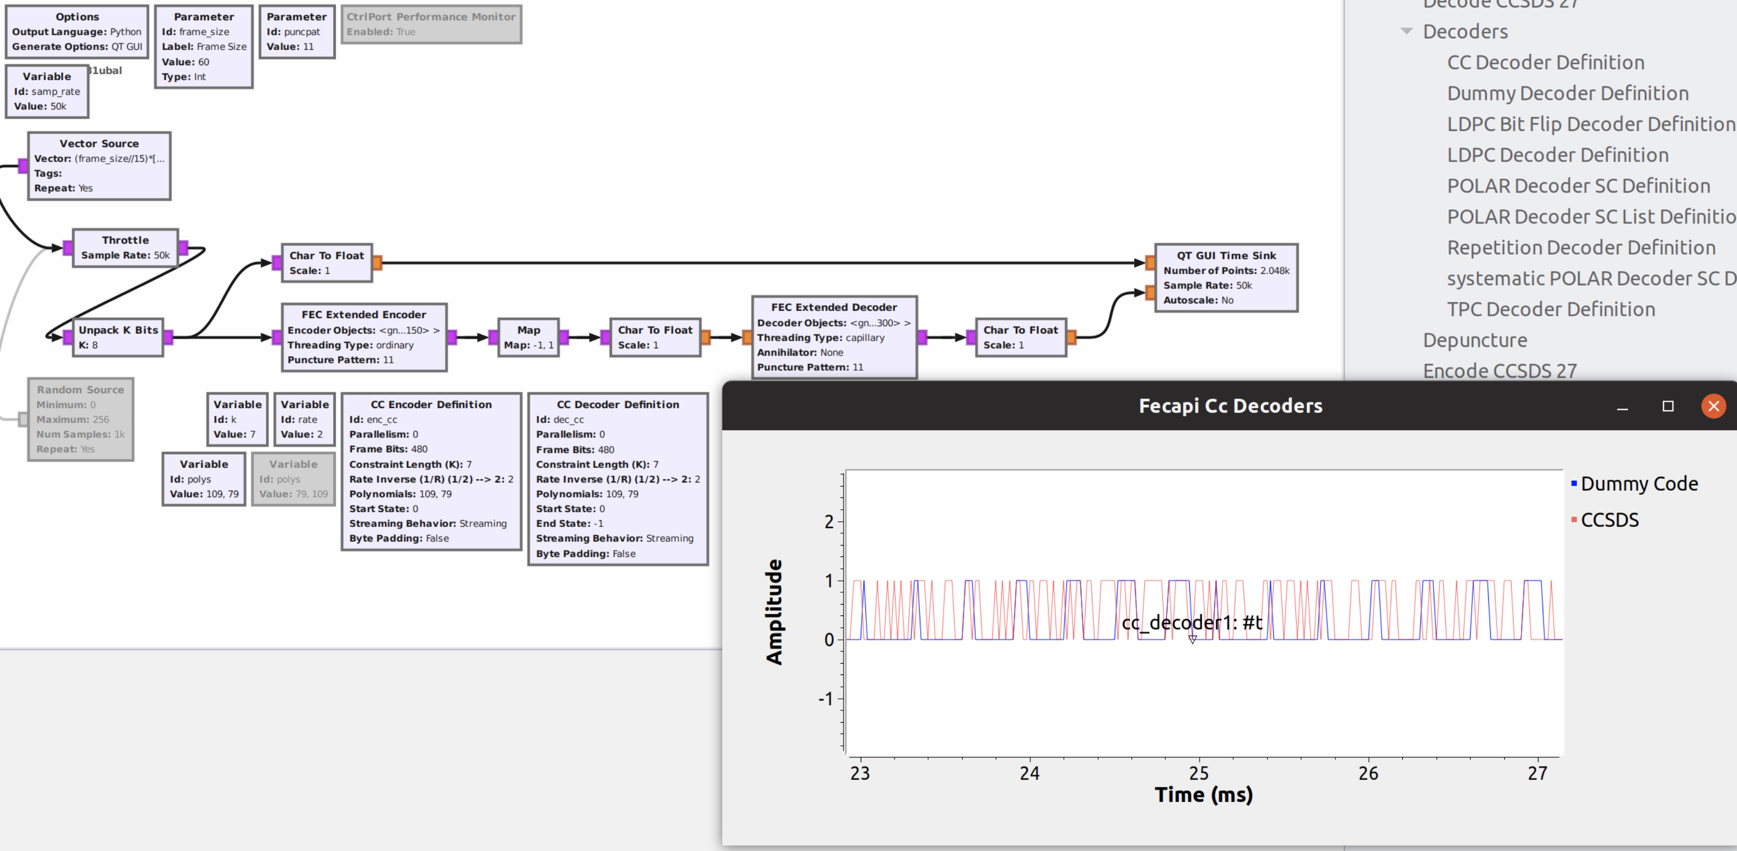Collapse the Decoders category
The image size is (1737, 851).
click(x=1407, y=31)
